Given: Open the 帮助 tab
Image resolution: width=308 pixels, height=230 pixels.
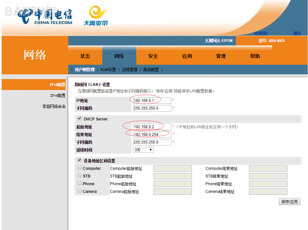Looking at the screenshot, I should coord(255,56).
